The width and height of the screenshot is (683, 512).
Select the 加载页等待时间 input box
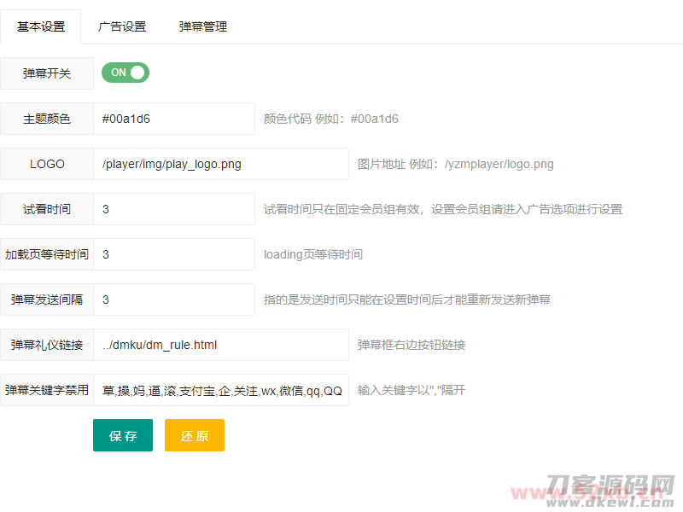point(174,254)
